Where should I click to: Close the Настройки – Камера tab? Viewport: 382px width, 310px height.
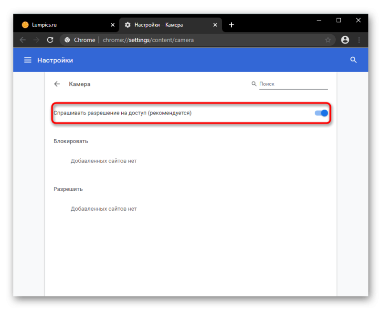(215, 25)
